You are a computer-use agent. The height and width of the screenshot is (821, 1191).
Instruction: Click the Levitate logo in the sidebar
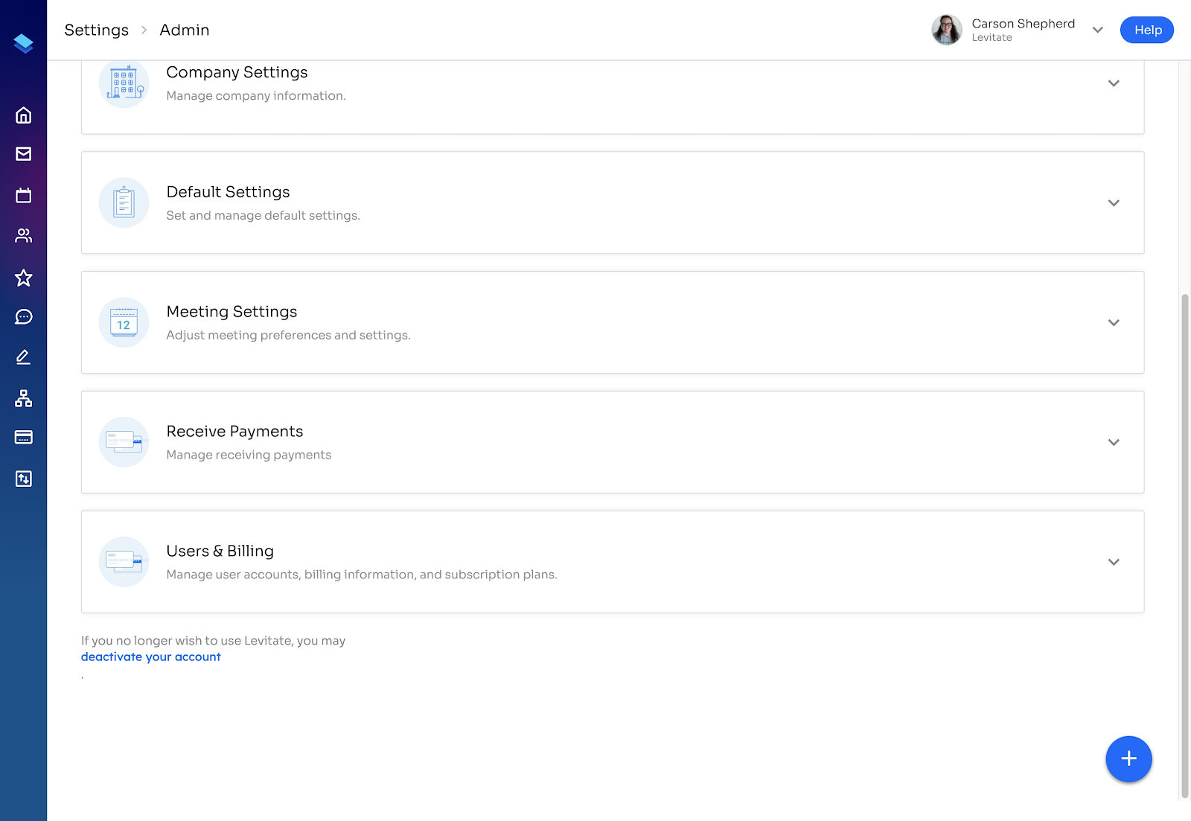pos(23,44)
